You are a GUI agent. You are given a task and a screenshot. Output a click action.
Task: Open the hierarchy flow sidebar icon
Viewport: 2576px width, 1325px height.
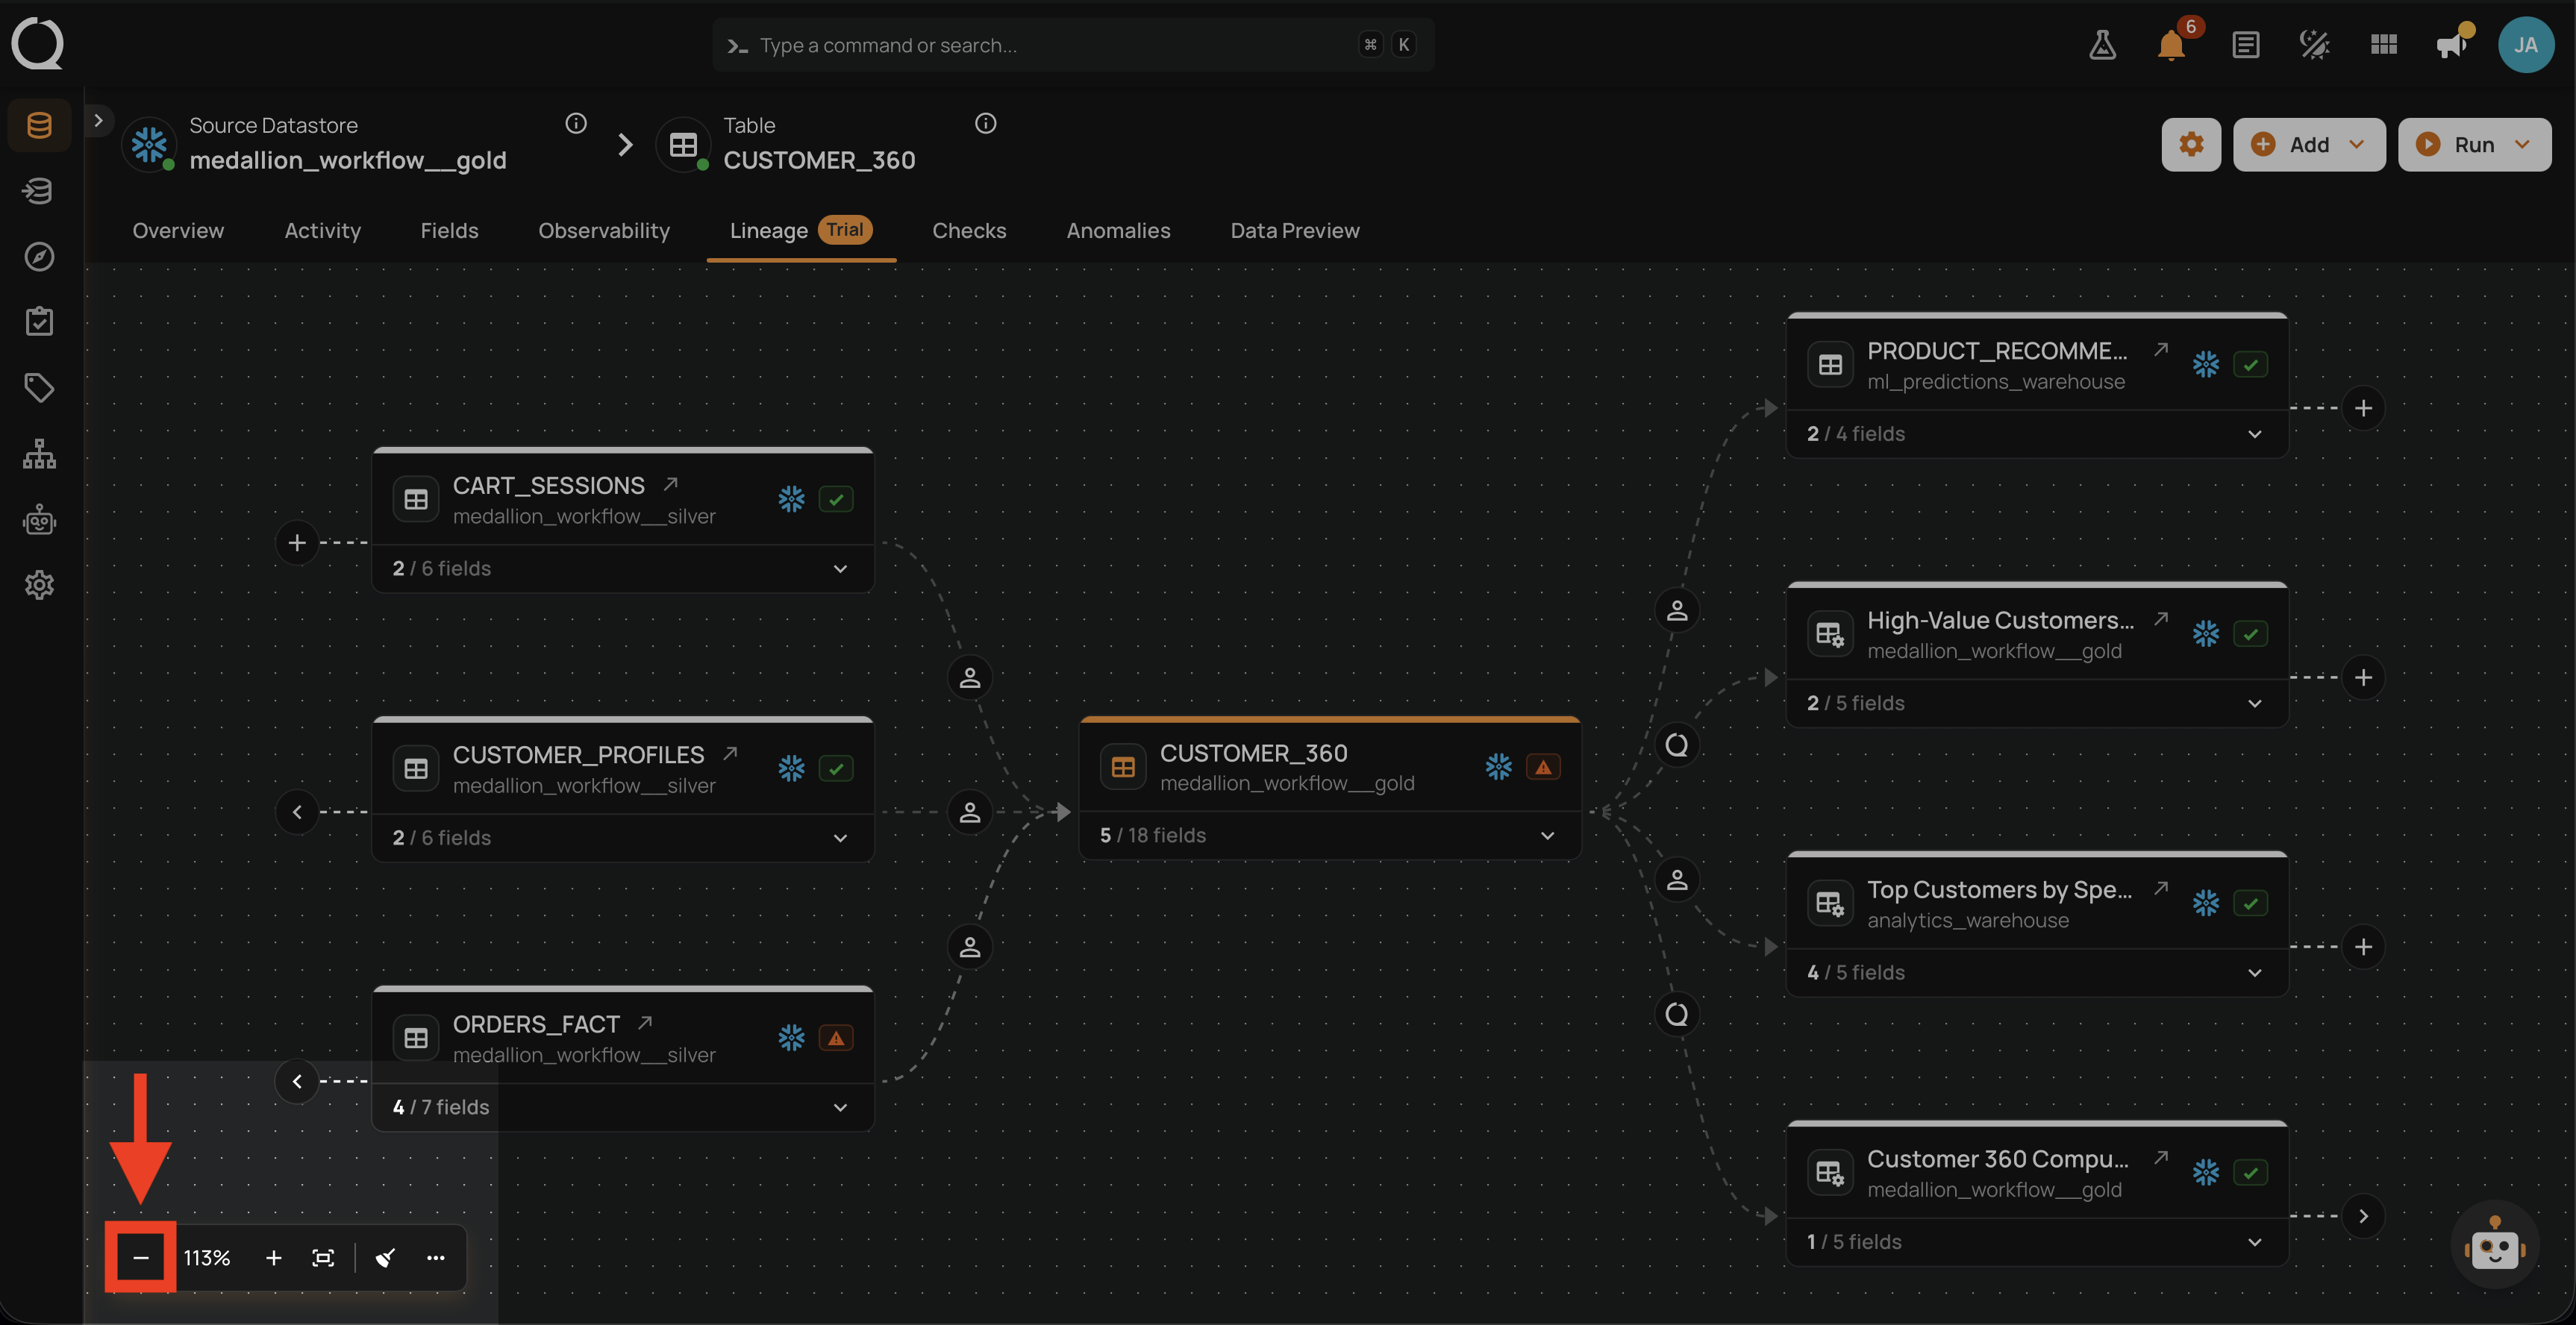click(39, 454)
